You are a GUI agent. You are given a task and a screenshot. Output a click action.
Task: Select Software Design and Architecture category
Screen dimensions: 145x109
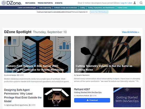click(x=65, y=8)
